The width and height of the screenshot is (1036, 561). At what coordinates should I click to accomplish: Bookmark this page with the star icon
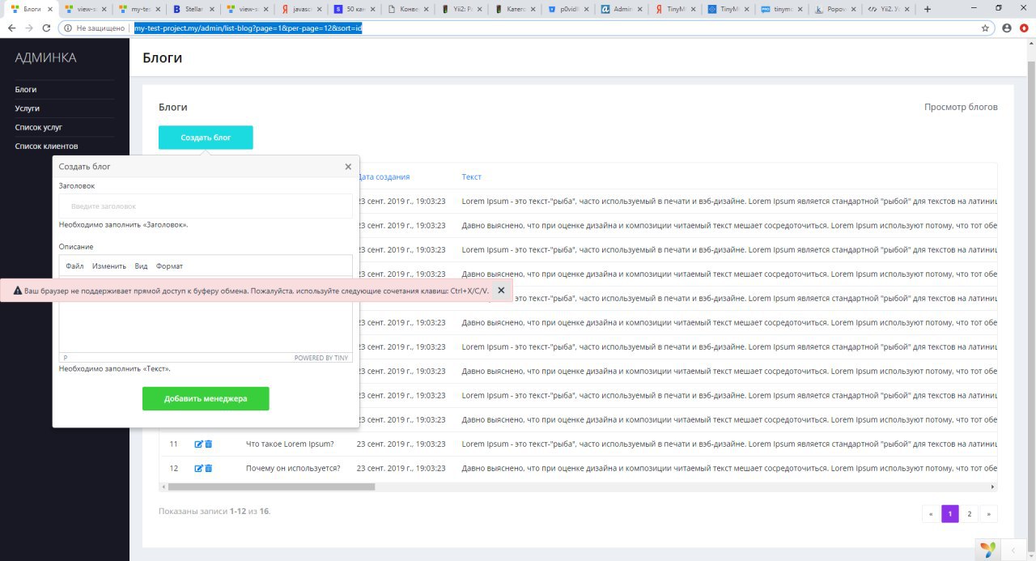(x=985, y=28)
